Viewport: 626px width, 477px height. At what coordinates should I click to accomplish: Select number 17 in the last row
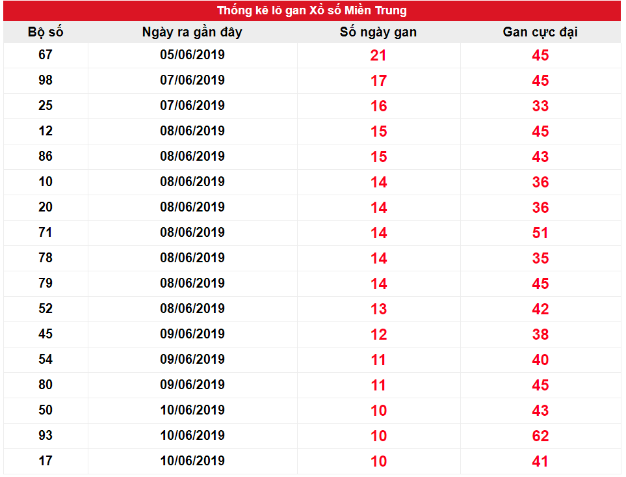click(x=46, y=461)
